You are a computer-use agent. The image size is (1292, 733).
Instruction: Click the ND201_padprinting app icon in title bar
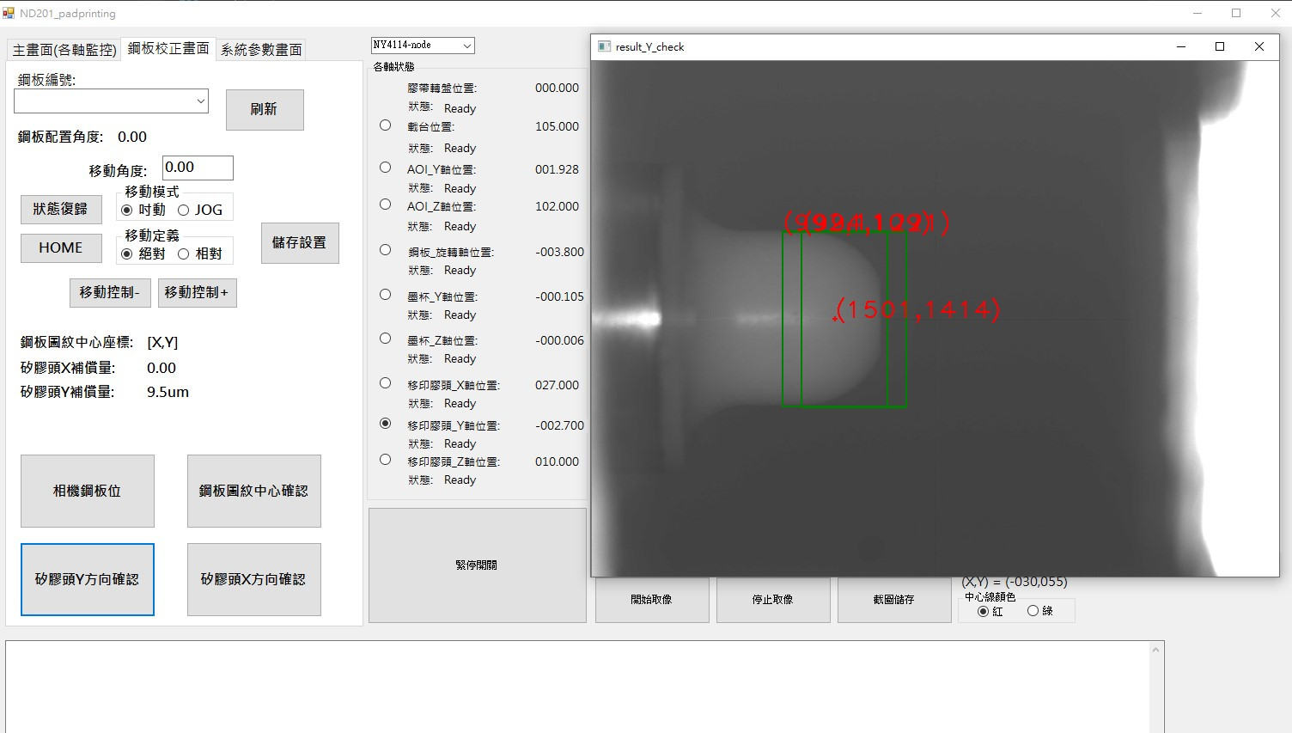(x=9, y=13)
